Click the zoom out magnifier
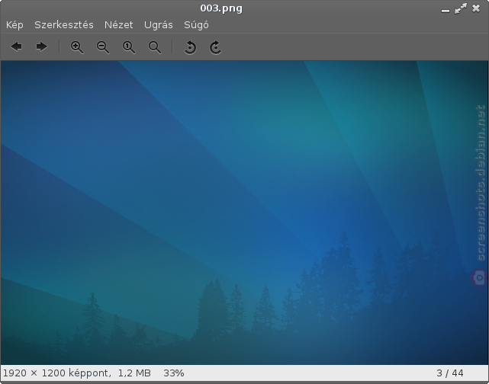The width and height of the screenshot is (489, 384). tap(102, 47)
